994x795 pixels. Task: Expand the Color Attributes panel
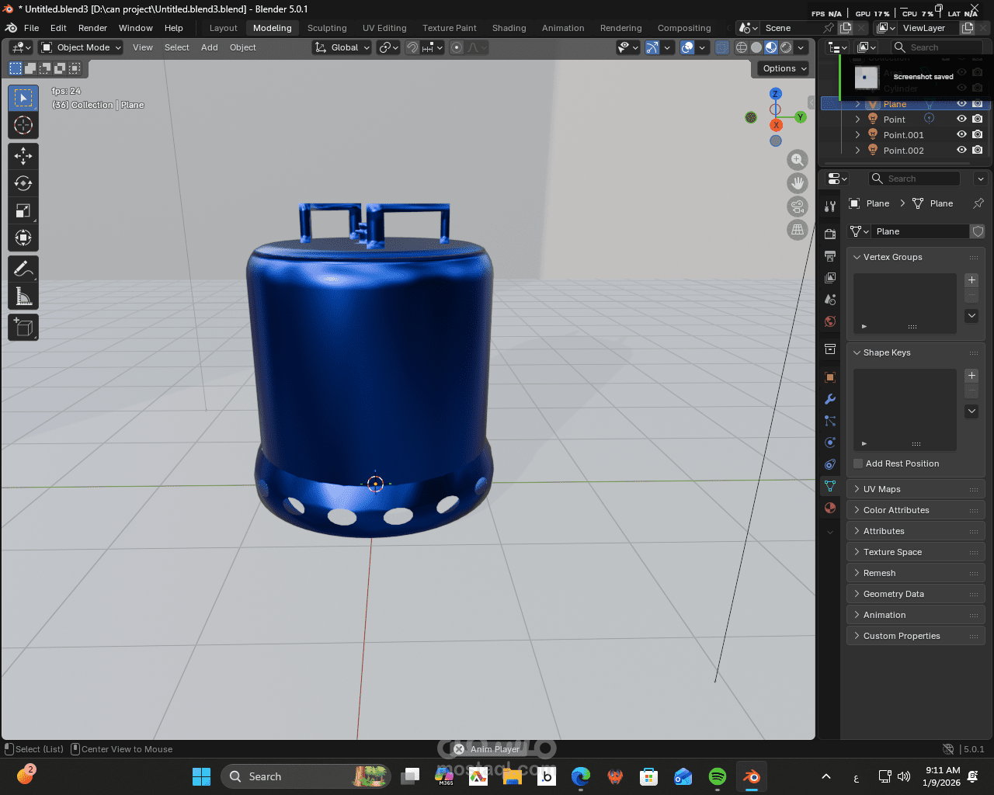pos(915,510)
